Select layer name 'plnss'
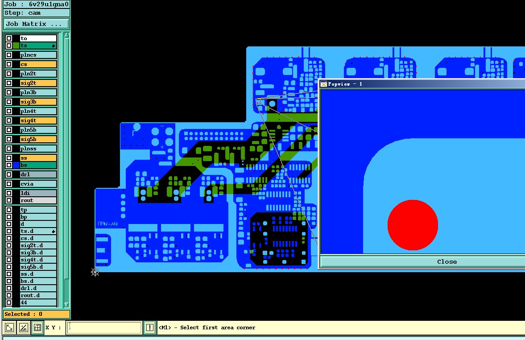Viewport: 525px width, 340px height. (x=38, y=149)
